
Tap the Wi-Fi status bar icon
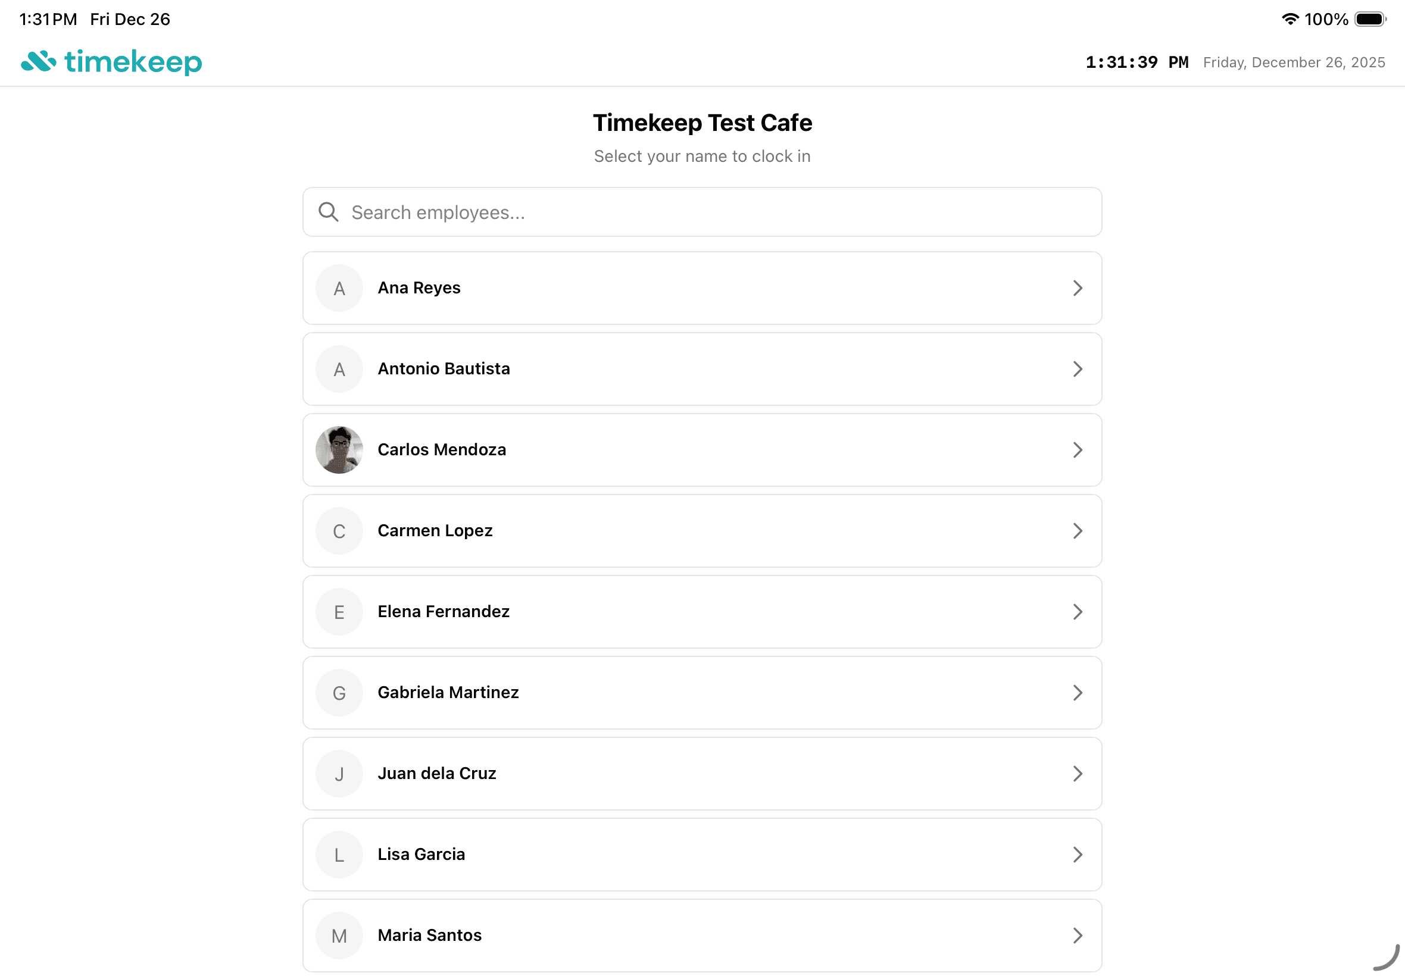click(1290, 19)
